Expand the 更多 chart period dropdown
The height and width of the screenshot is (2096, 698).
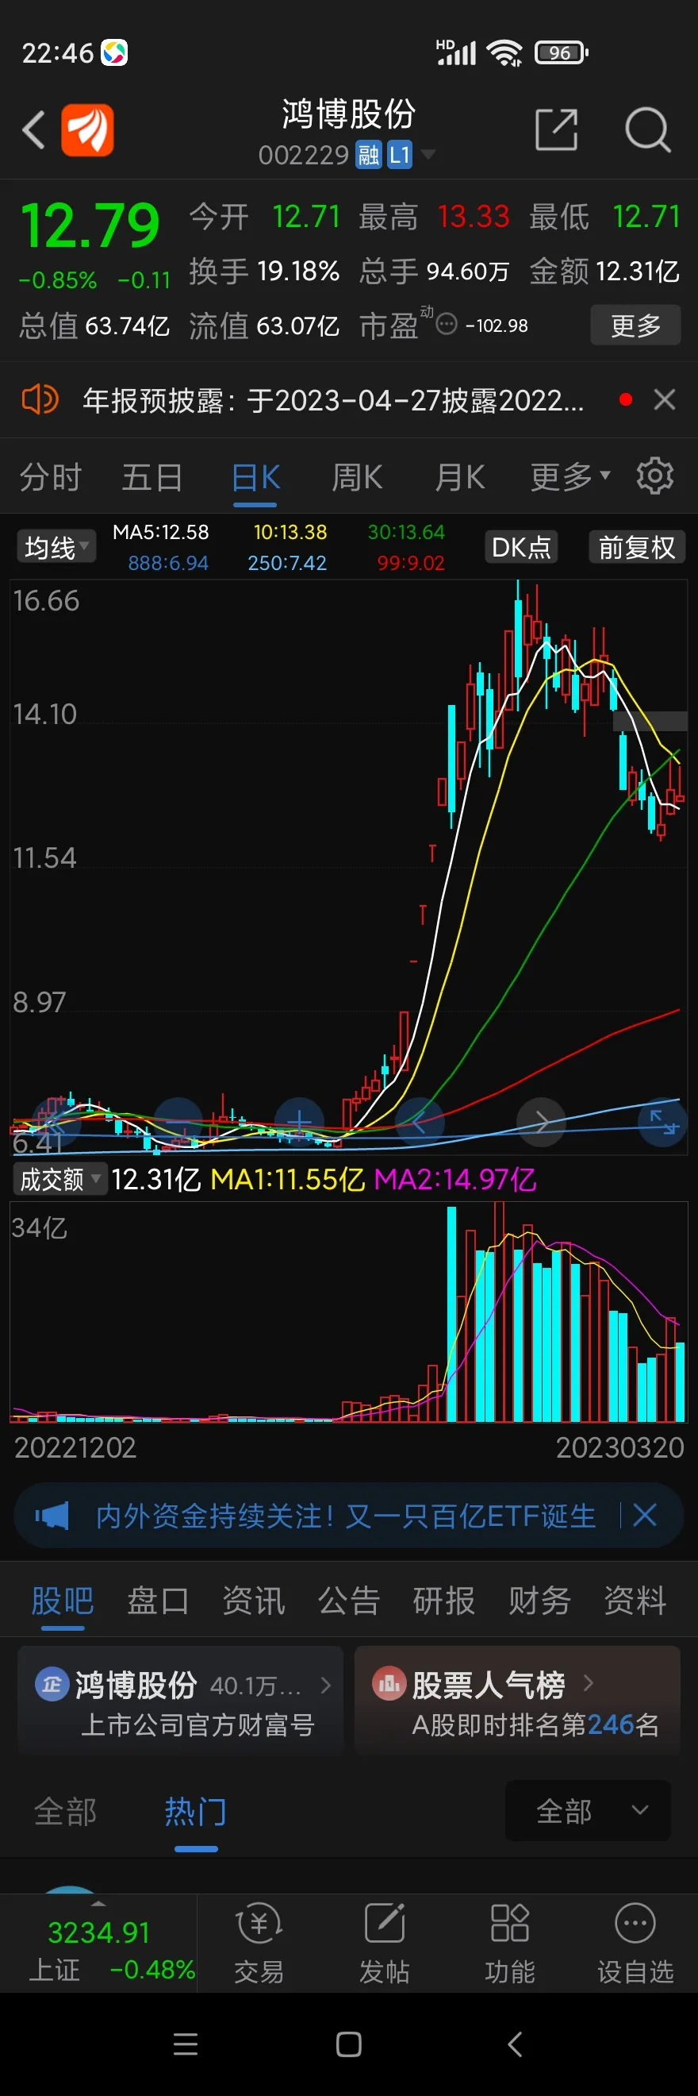point(570,477)
